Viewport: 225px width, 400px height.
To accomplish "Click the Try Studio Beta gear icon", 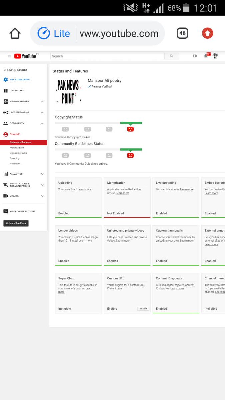I will point(6,80).
